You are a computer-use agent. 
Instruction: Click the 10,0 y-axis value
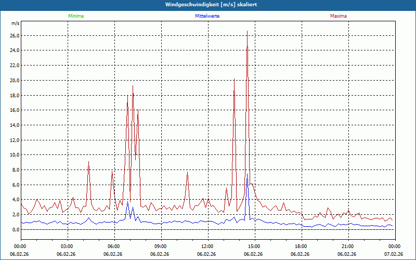pyautogui.click(x=15, y=155)
